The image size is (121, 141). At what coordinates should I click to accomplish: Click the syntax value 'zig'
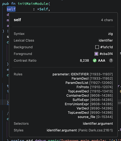(110, 34)
